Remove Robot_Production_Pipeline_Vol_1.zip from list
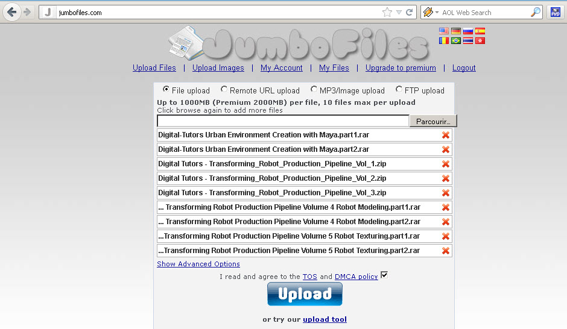The height and width of the screenshot is (329, 567). 446,164
